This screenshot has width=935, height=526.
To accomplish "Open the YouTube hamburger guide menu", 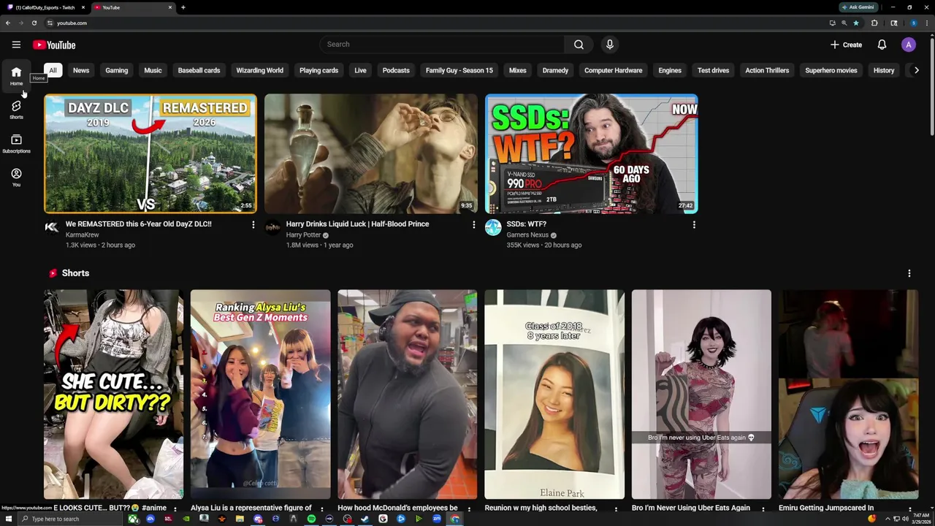I will [16, 45].
